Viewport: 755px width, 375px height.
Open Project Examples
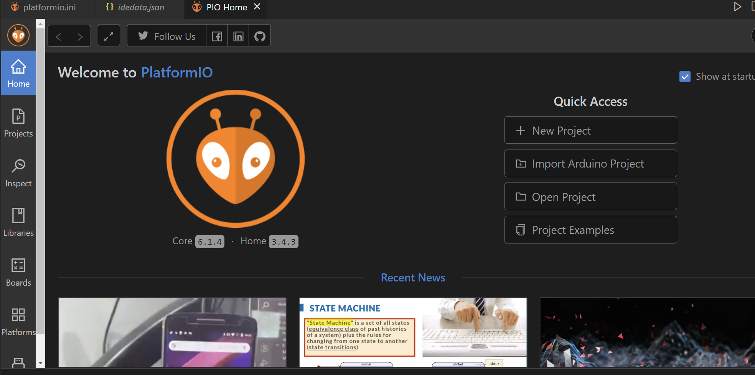590,230
